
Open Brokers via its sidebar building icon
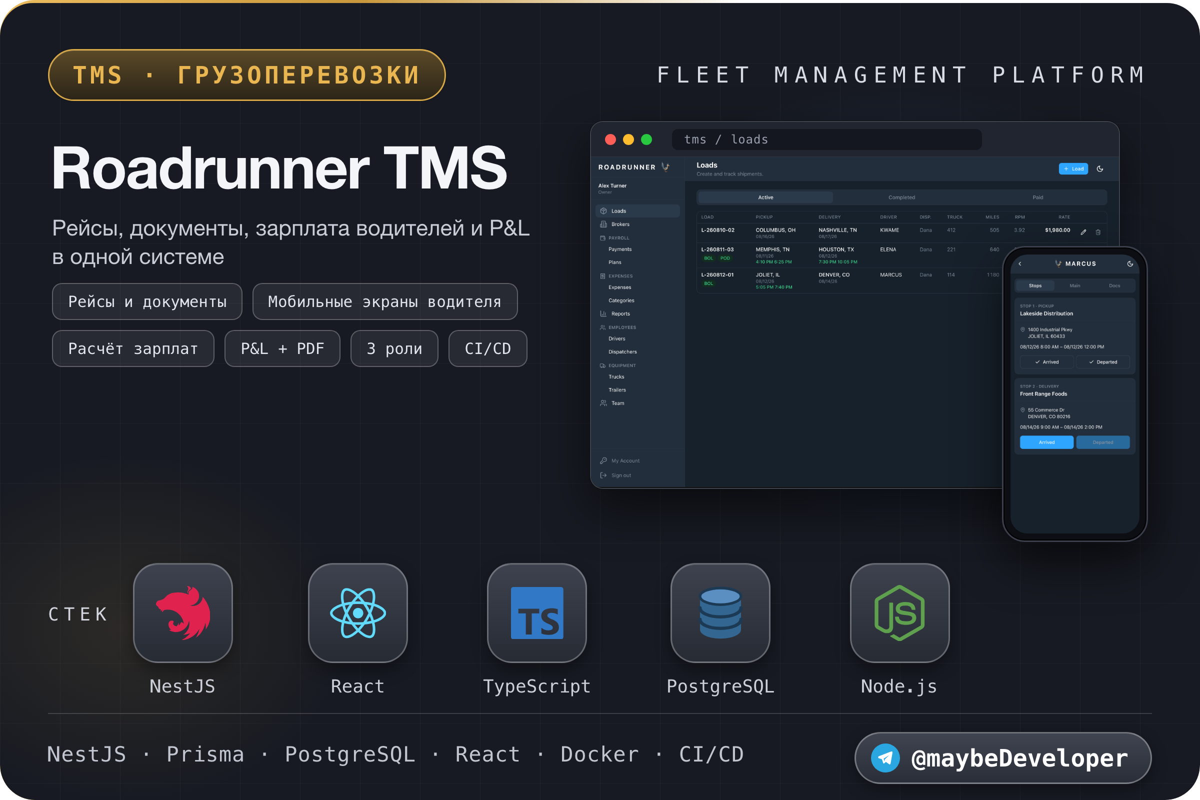603,224
